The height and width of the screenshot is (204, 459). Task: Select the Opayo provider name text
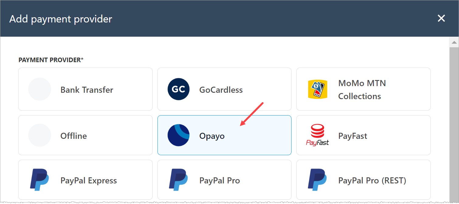coord(212,136)
